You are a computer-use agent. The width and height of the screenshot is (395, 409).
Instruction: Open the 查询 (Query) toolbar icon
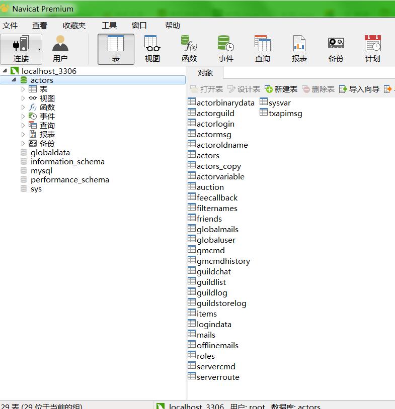coord(262,49)
